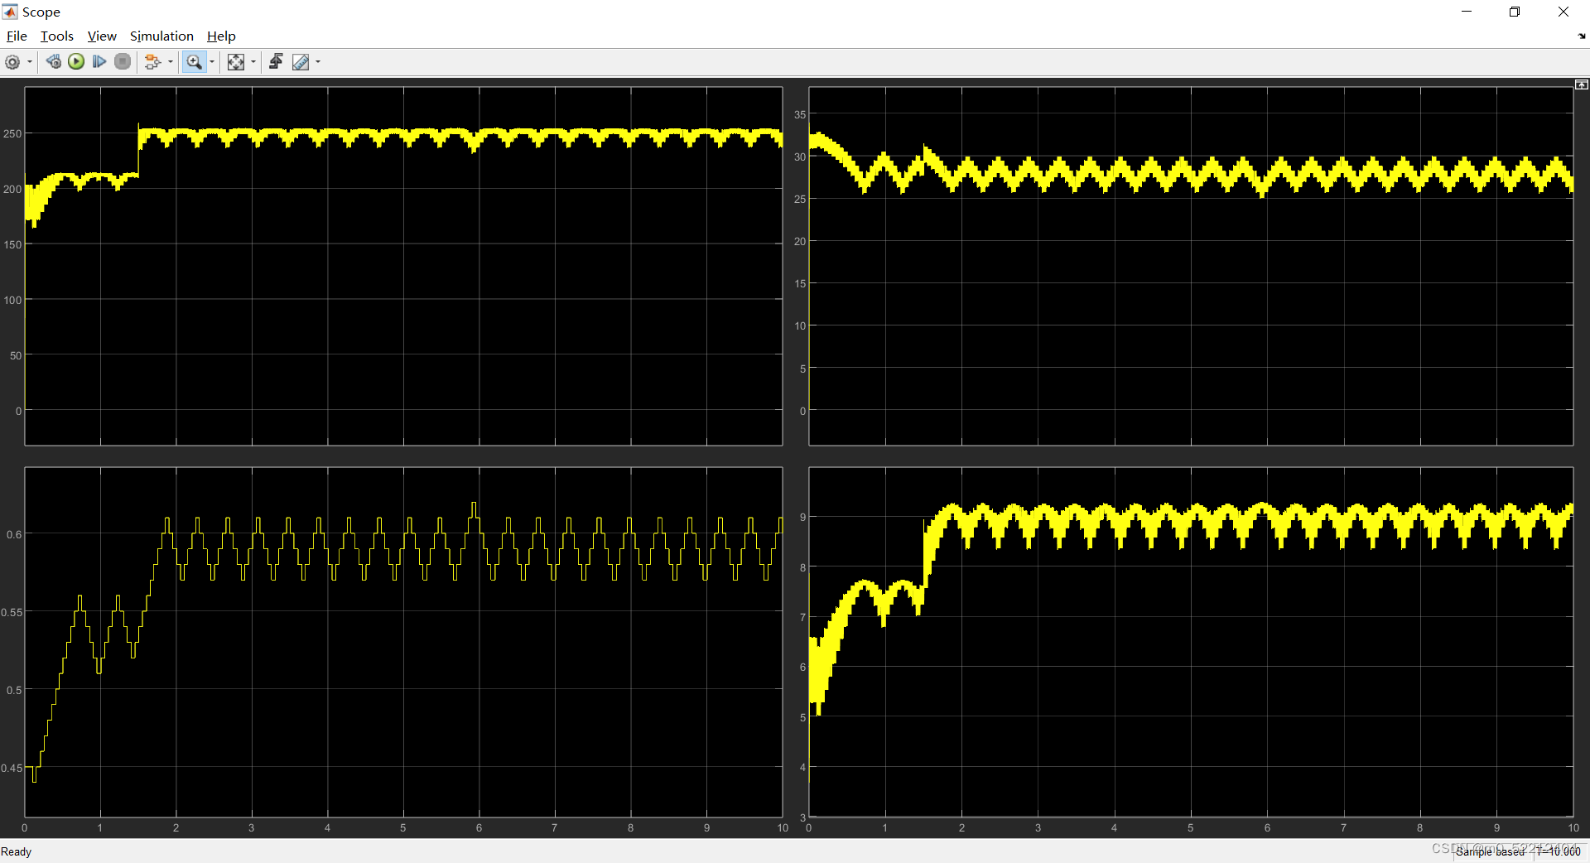Activate the Trigger tool
The width and height of the screenshot is (1590, 863).
(x=276, y=61)
